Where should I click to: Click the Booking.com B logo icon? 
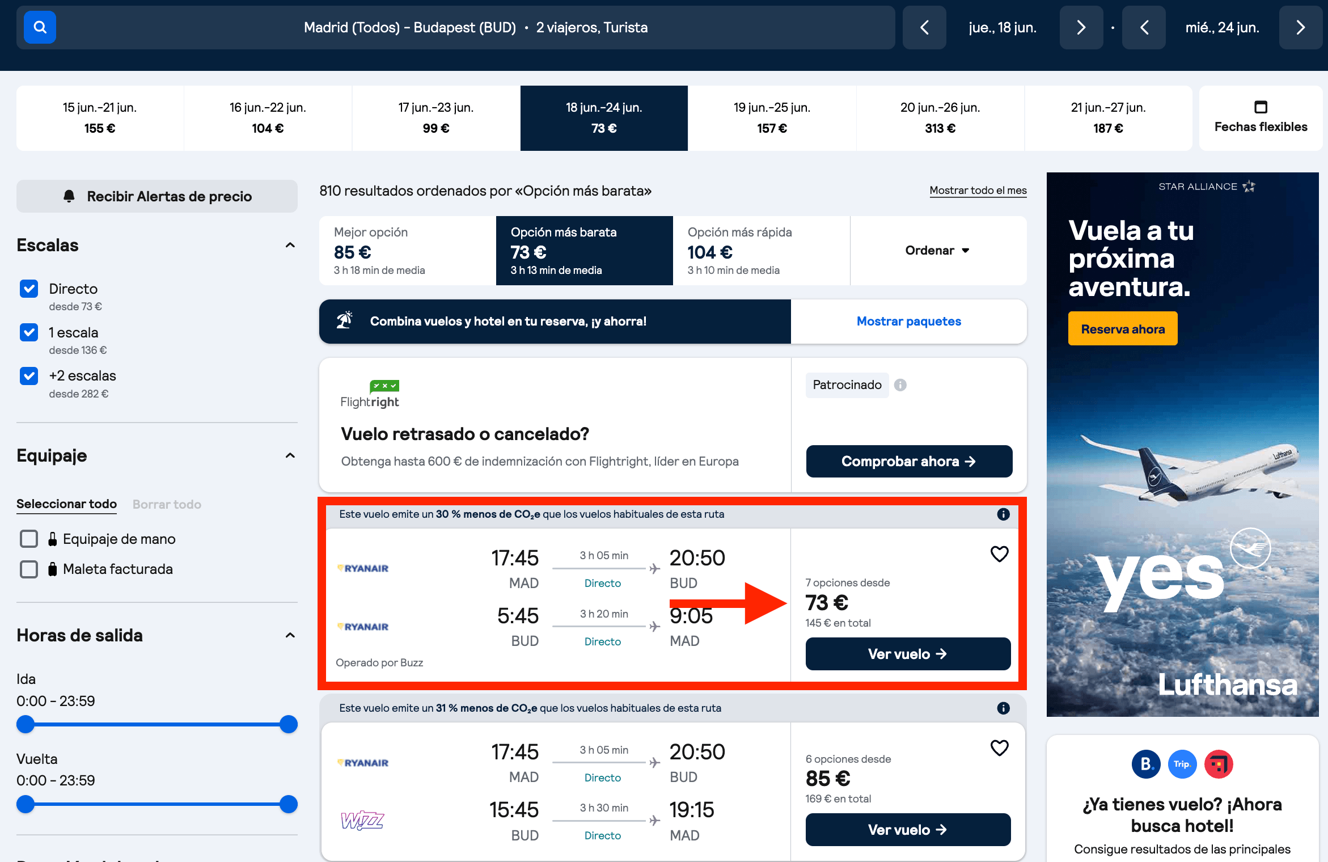(1146, 764)
